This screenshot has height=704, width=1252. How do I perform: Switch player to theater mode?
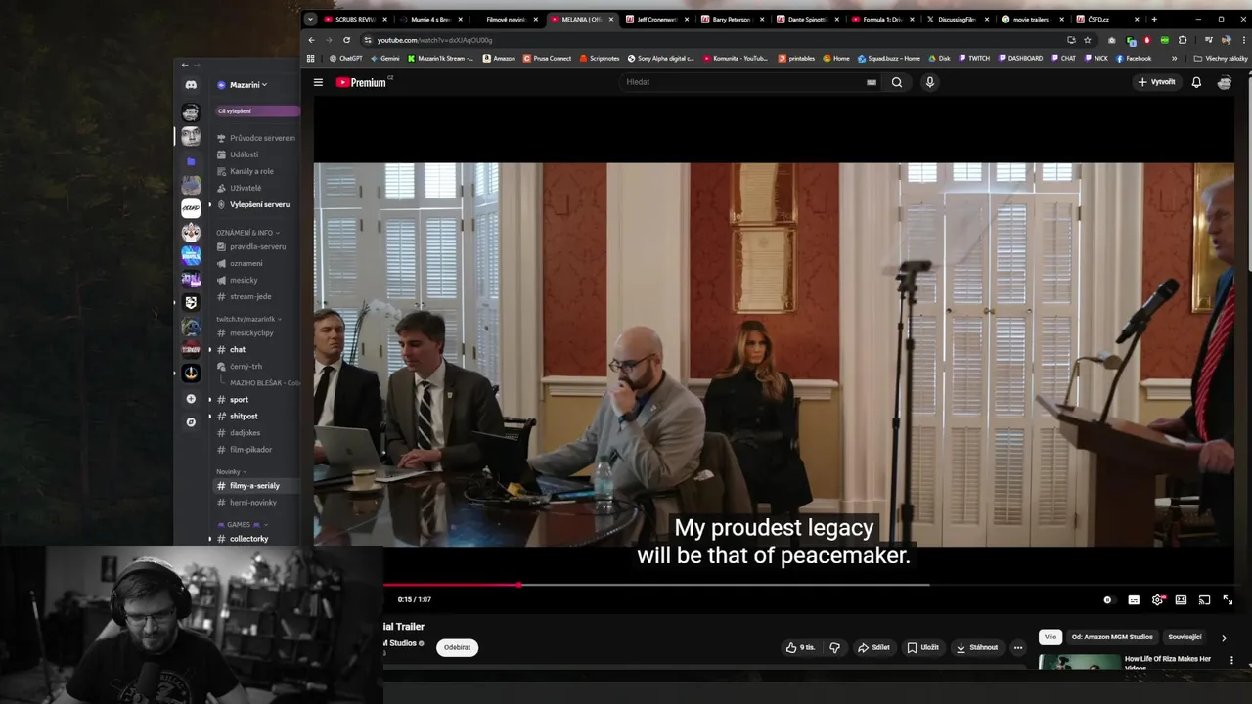pos(1181,599)
